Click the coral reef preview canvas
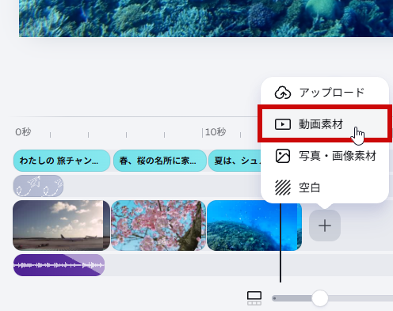This screenshot has height=311, width=393. click(x=206, y=18)
